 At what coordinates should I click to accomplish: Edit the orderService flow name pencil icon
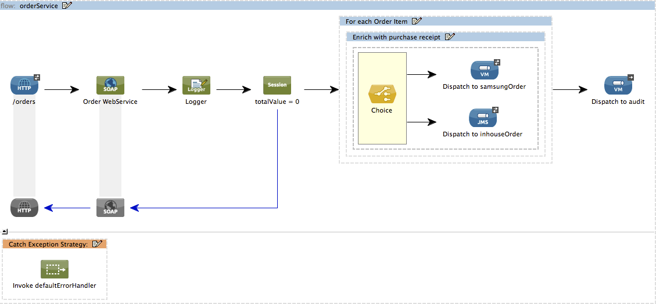pyautogui.click(x=67, y=5)
